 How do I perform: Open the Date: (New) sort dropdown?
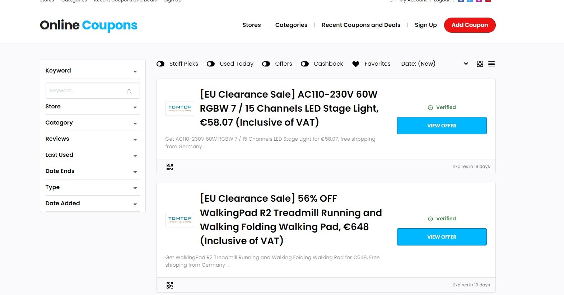pos(434,64)
